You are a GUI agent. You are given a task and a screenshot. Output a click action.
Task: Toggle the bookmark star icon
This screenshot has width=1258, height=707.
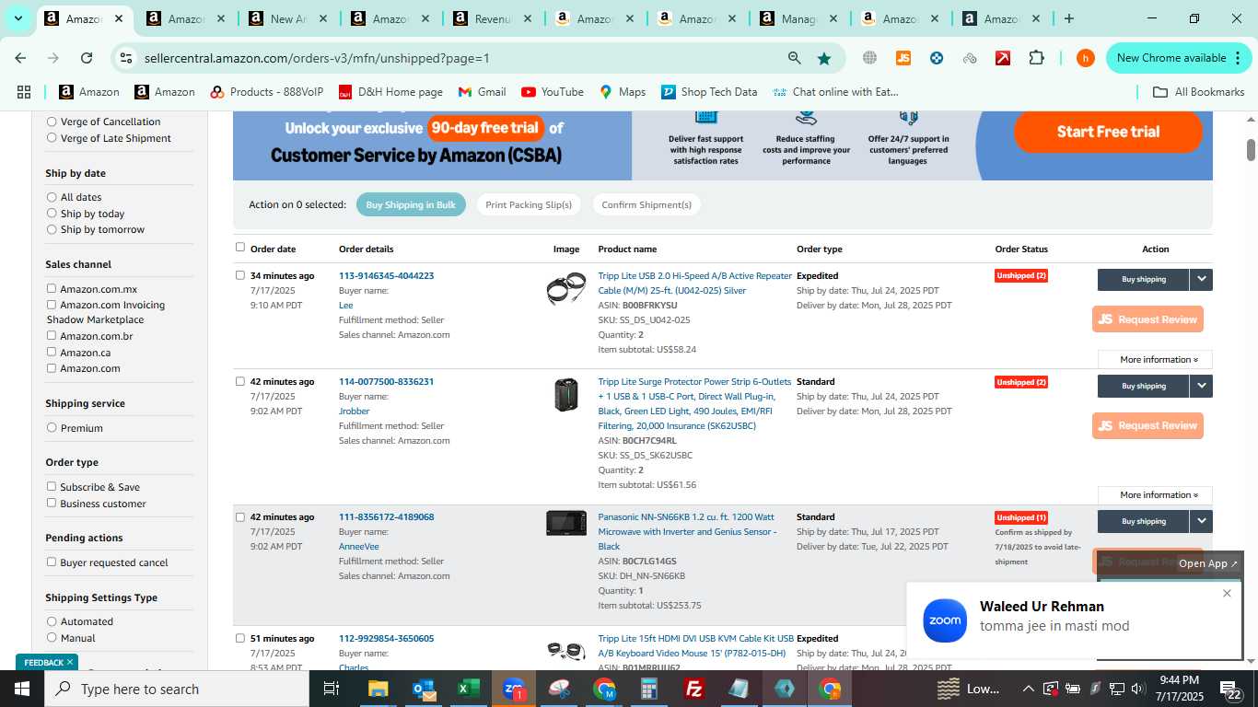coord(824,58)
